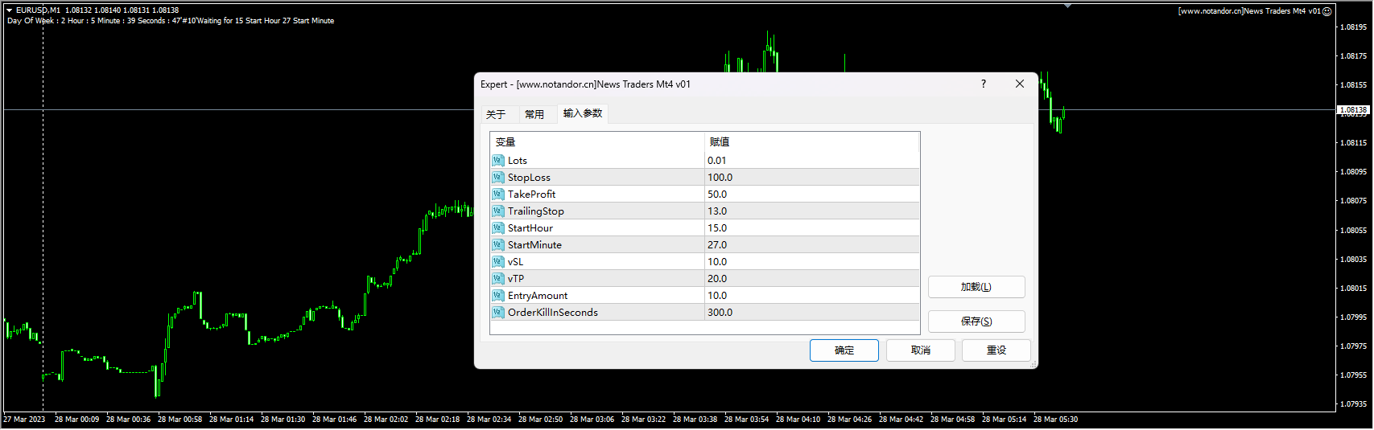1374x430 pixels.
Task: Open the chart dropdown arrow beside EURUSD
Action: click(10, 10)
